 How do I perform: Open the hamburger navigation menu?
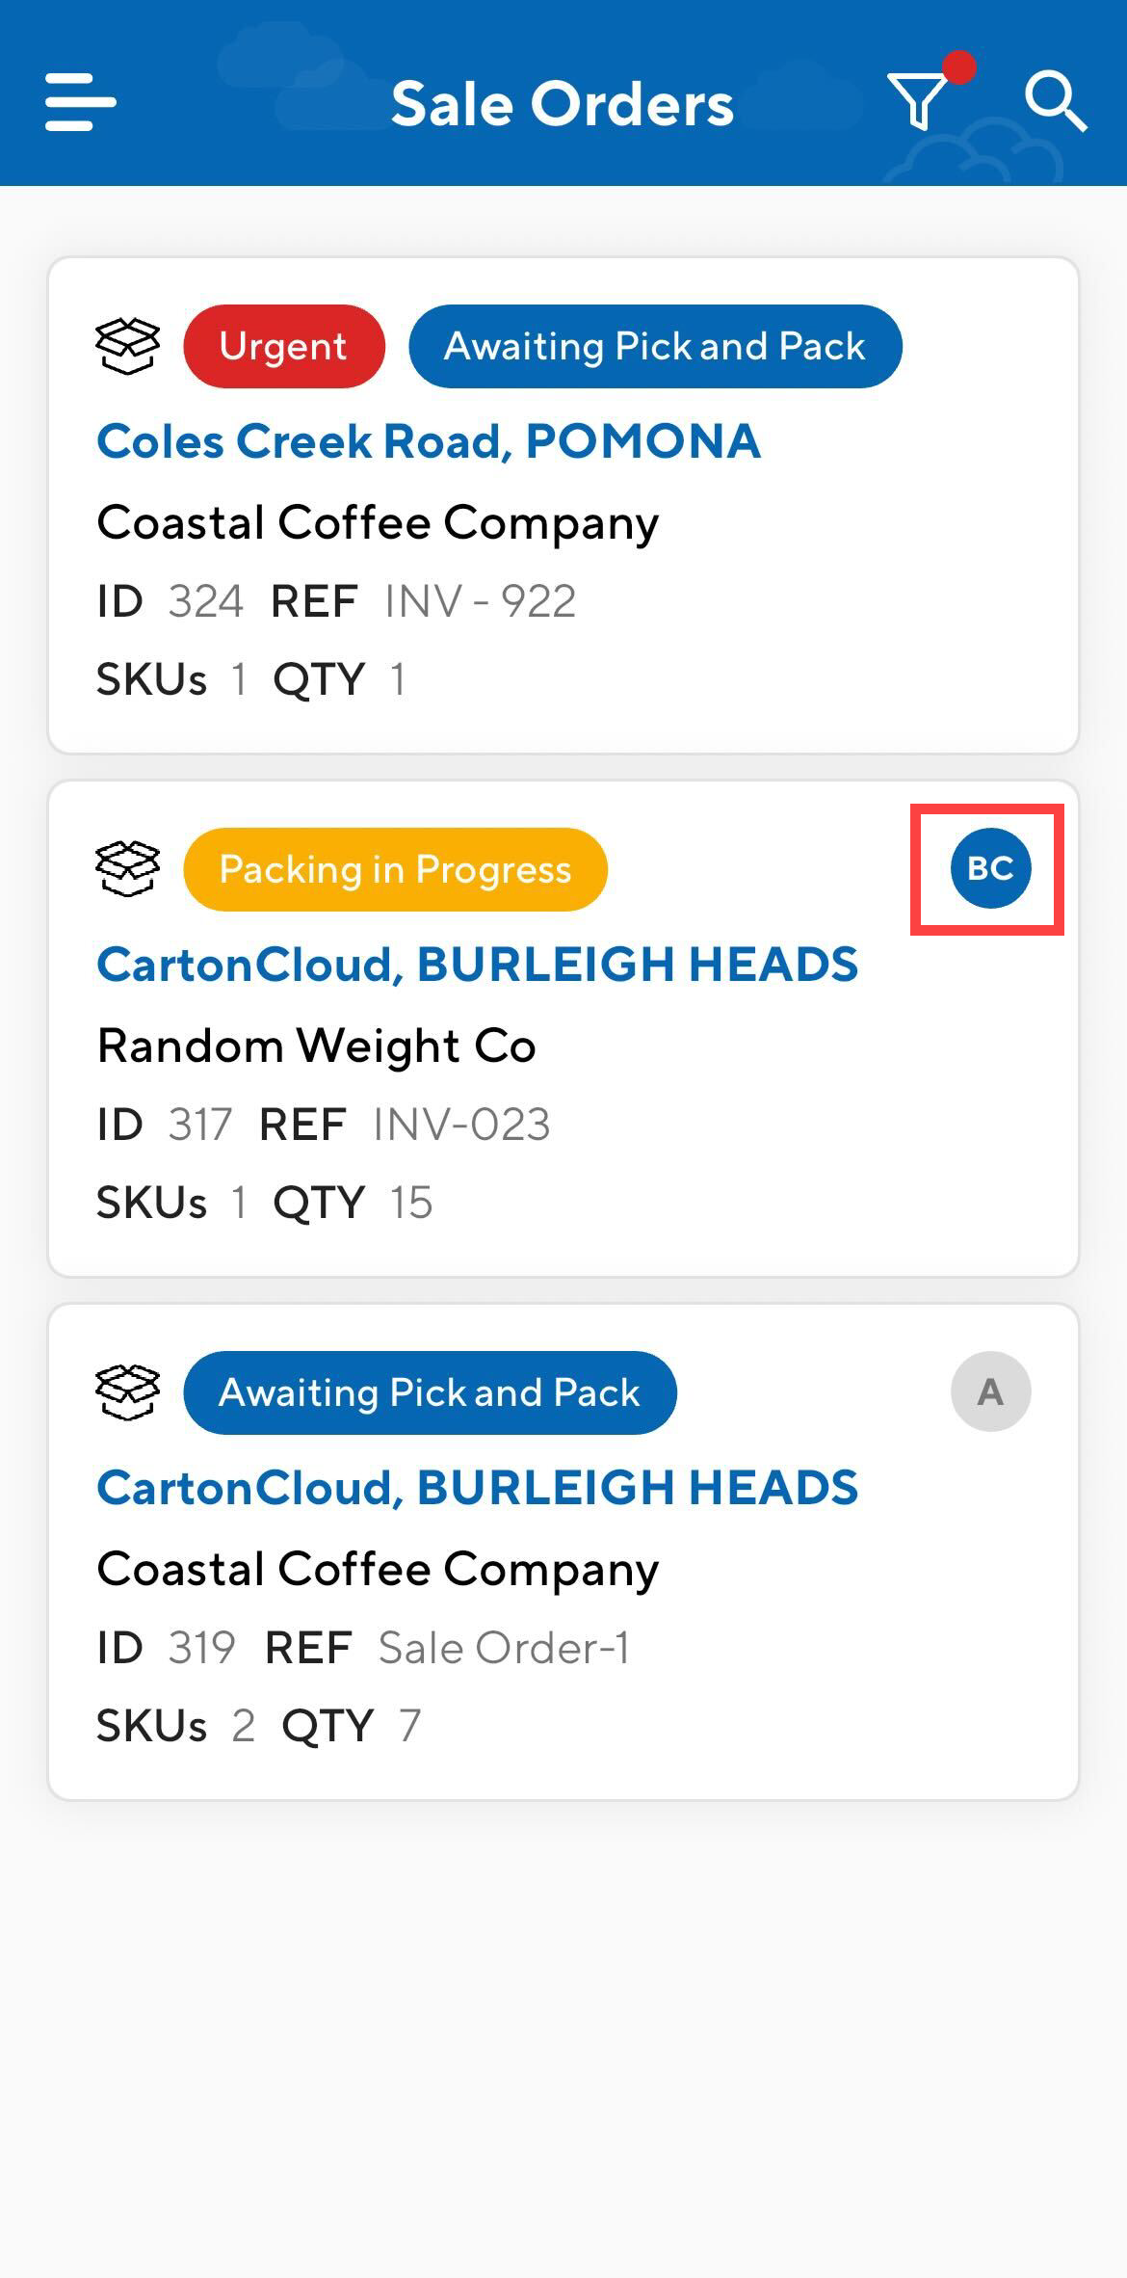pyautogui.click(x=81, y=102)
